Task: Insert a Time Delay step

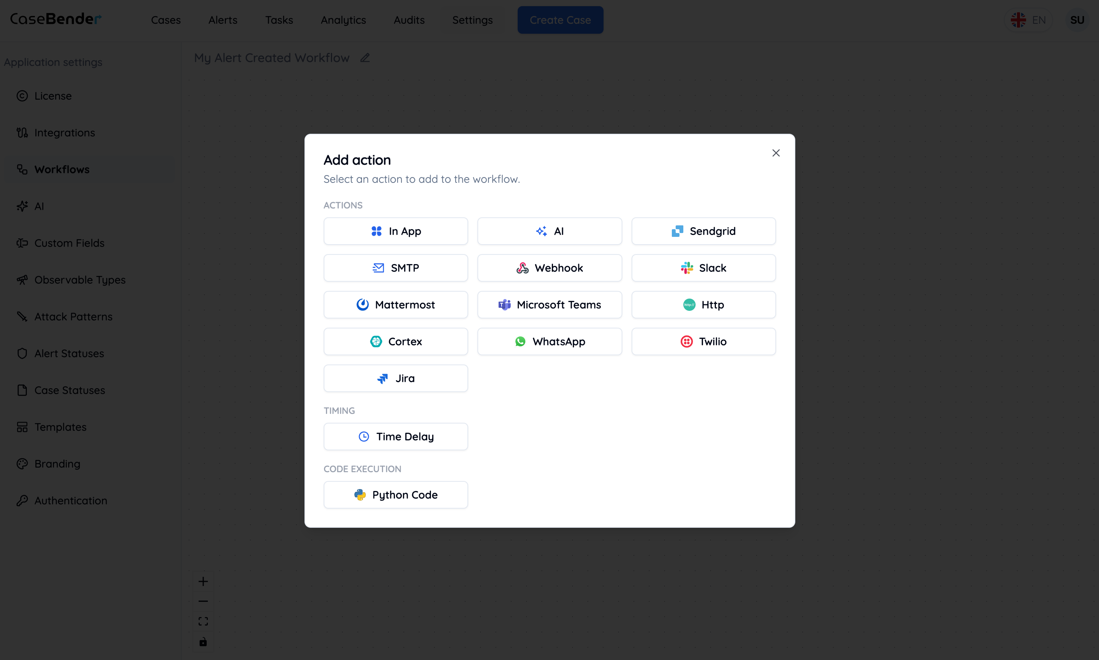Action: click(x=396, y=436)
